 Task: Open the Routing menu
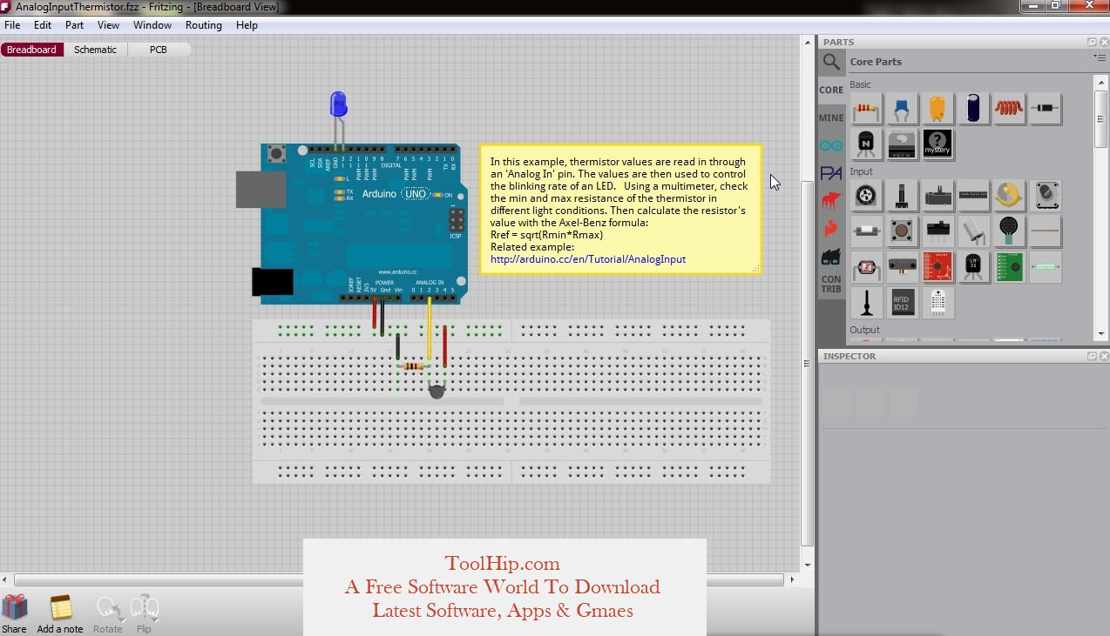204,25
